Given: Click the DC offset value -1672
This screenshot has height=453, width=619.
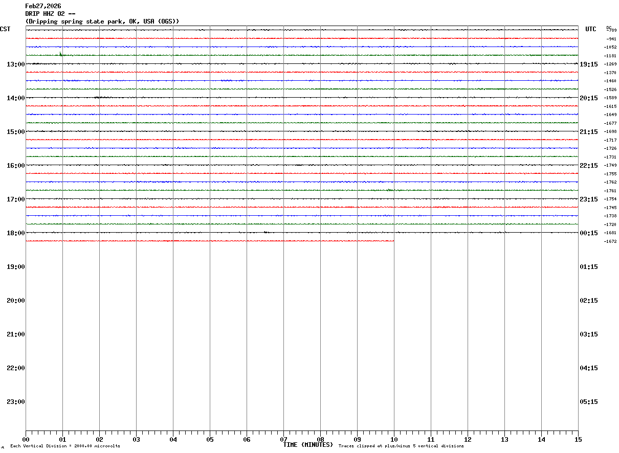Looking at the screenshot, I should (x=610, y=241).
